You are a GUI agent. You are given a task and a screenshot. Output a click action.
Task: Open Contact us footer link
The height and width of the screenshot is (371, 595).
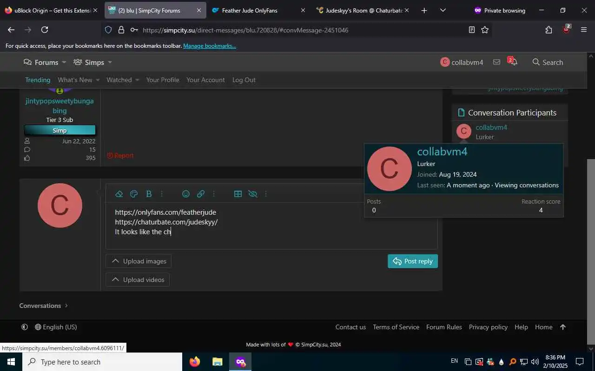pyautogui.click(x=350, y=327)
